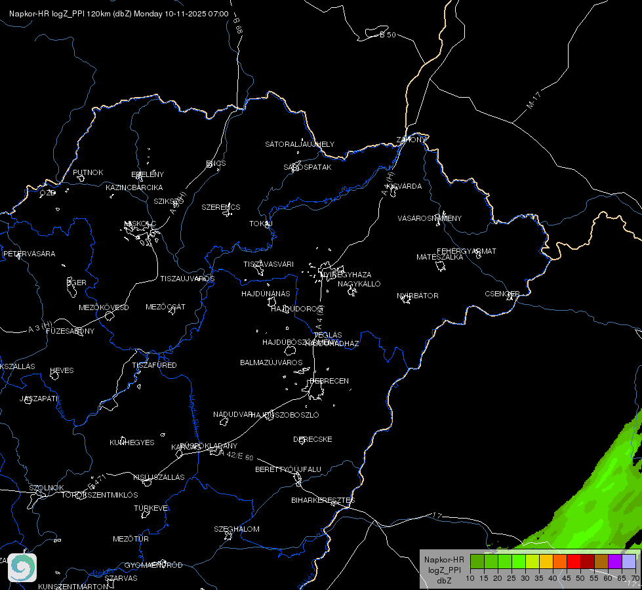
Task: Click the MEZŐKÖVESD city label
Action: [104, 307]
